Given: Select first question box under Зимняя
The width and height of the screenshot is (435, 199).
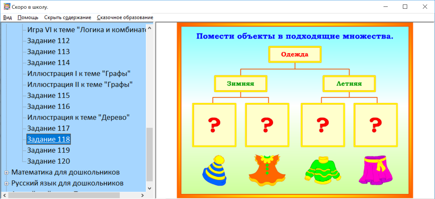Looking at the screenshot, I should (214, 124).
